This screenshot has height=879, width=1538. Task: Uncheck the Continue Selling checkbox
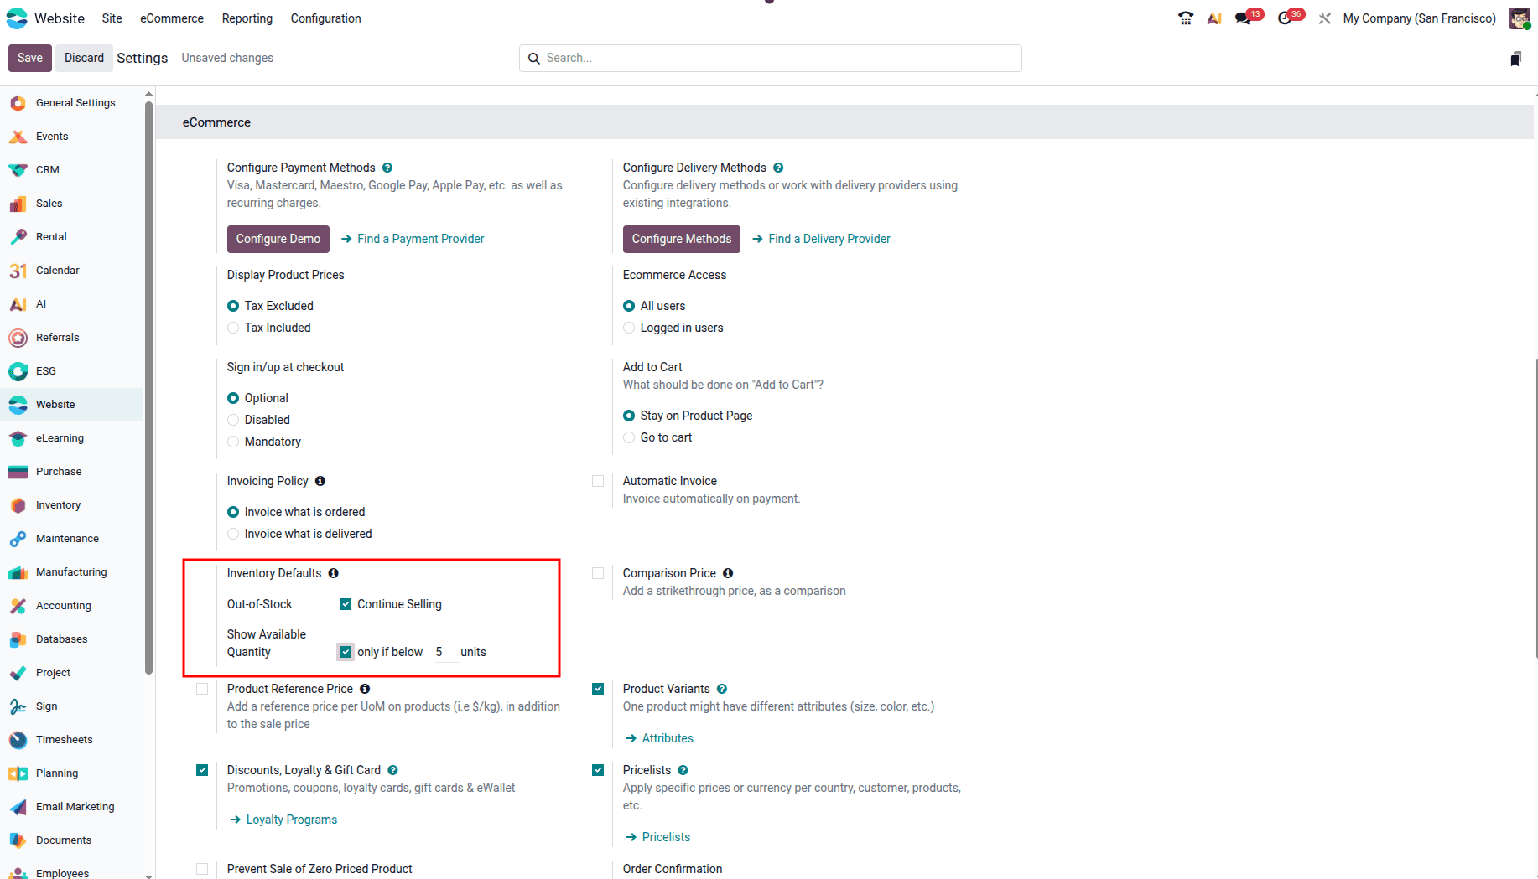point(346,604)
